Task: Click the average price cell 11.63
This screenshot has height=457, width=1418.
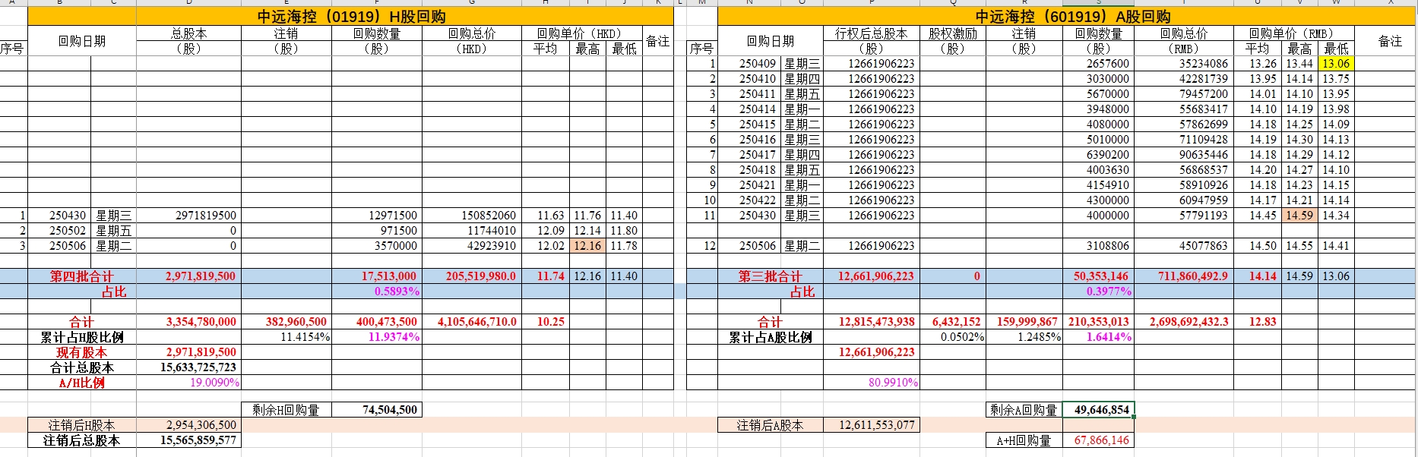Action: (546, 216)
